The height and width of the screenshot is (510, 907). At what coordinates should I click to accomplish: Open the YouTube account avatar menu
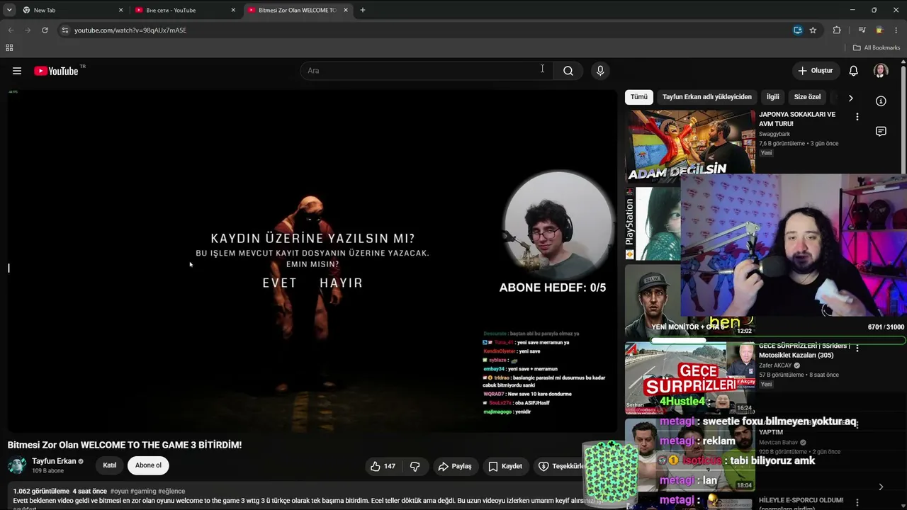point(881,71)
